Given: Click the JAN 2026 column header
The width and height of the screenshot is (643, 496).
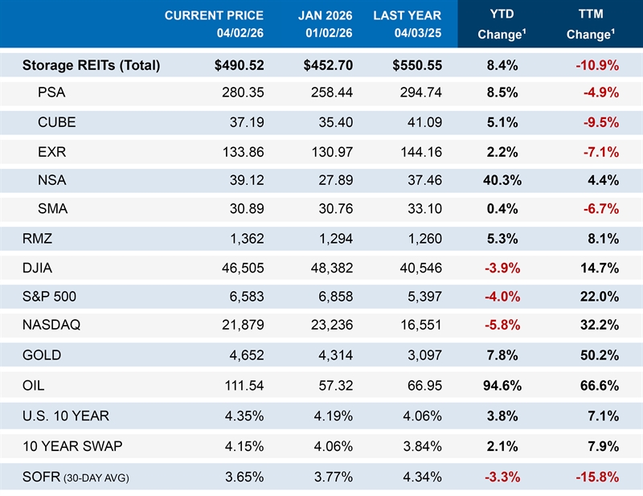Looking at the screenshot, I should (x=324, y=24).
